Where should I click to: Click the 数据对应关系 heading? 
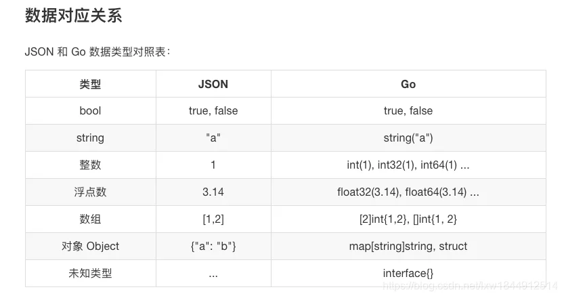pyautogui.click(x=73, y=16)
